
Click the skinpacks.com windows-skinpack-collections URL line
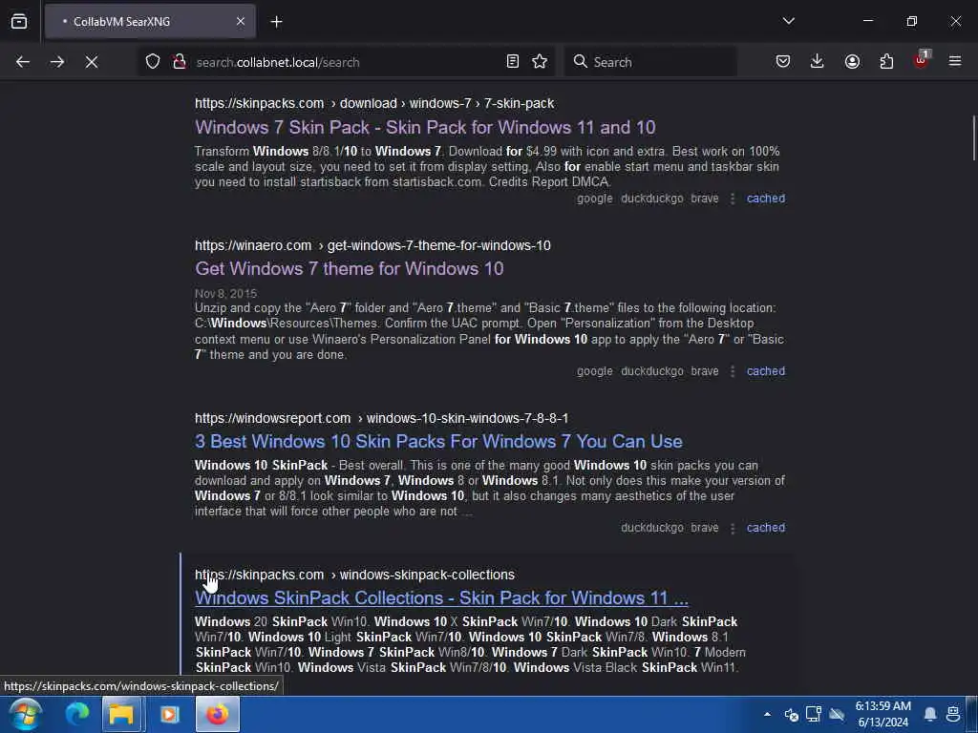coord(354,575)
